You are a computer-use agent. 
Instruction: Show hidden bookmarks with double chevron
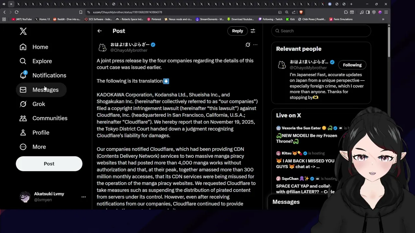[383, 19]
